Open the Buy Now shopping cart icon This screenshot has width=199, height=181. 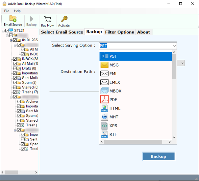click(47, 19)
